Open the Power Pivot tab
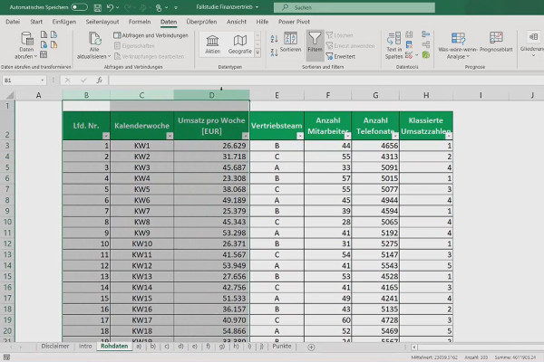This screenshot has width=544, height=362. (294, 22)
